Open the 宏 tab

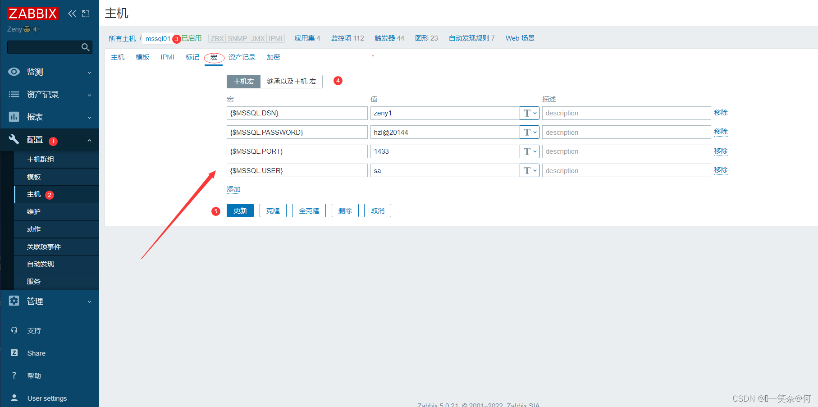click(214, 57)
